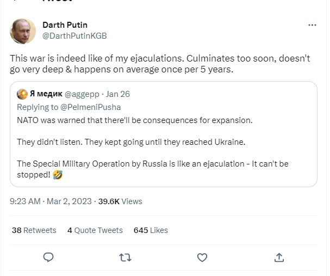Viewport: 330px width, 276px height.
Task: Click Darth Putin's profile avatar
Action: coord(23,31)
